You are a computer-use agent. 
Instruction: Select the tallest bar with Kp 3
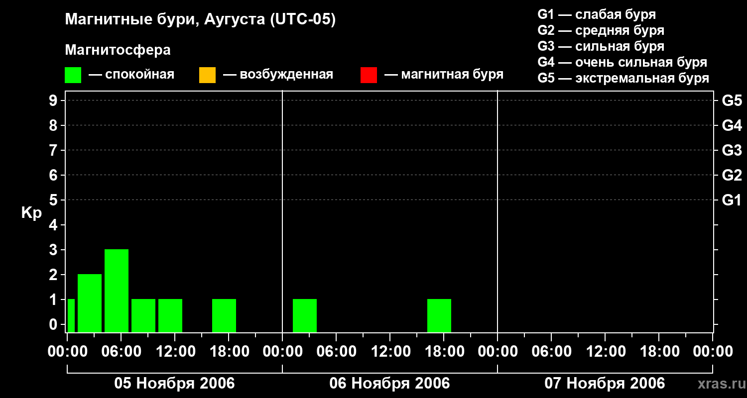click(x=117, y=291)
